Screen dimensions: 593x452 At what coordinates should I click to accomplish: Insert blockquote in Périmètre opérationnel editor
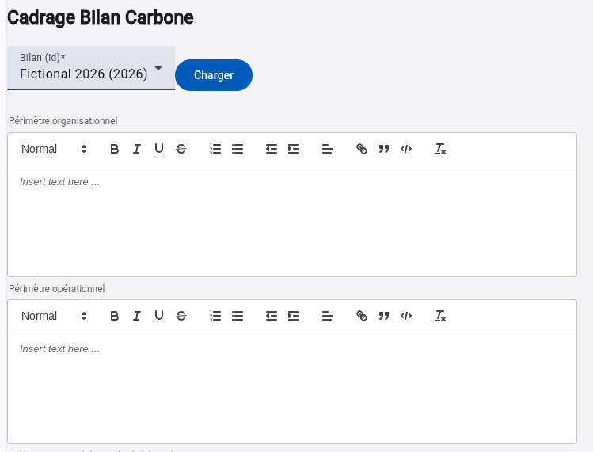(384, 316)
